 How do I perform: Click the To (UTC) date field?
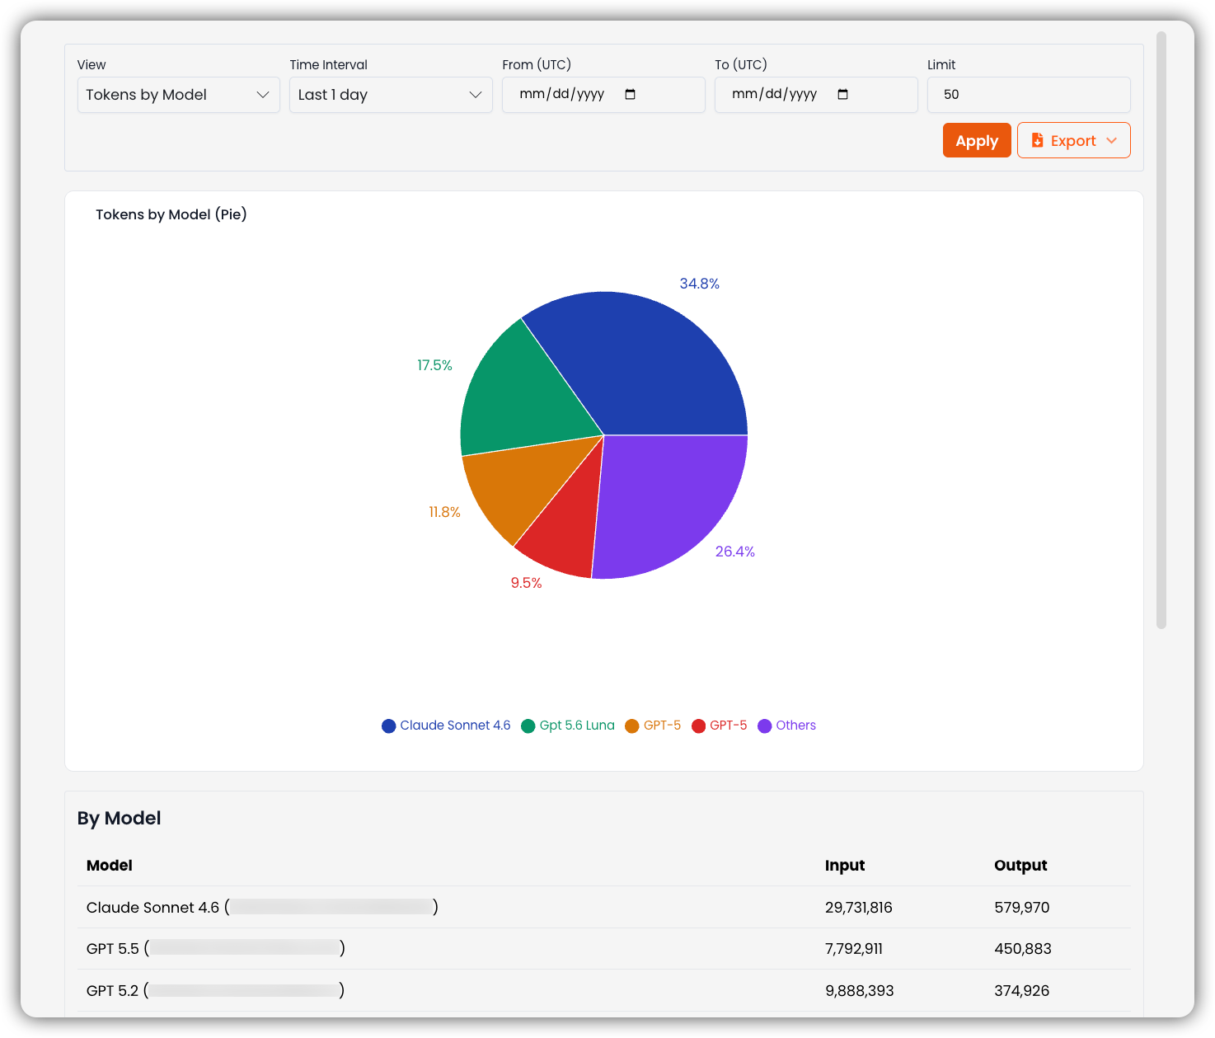coord(816,95)
